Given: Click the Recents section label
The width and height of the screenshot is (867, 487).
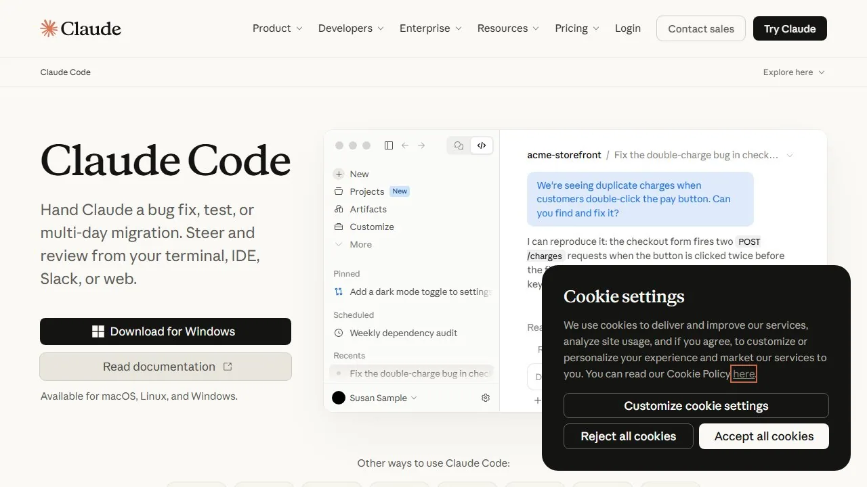Looking at the screenshot, I should coord(350,356).
